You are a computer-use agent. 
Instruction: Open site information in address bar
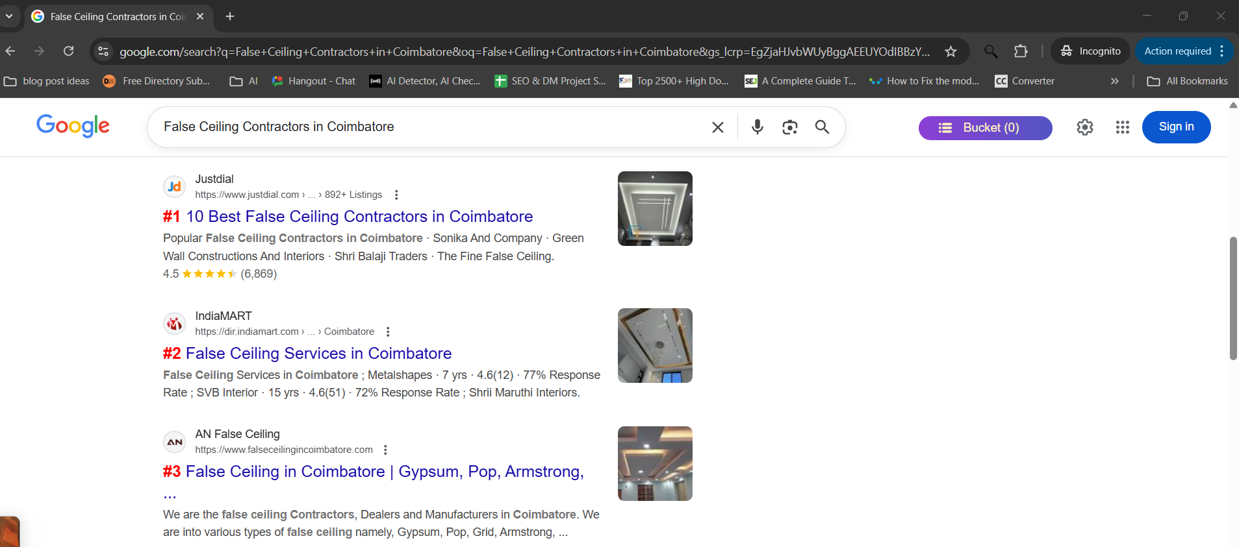(103, 51)
